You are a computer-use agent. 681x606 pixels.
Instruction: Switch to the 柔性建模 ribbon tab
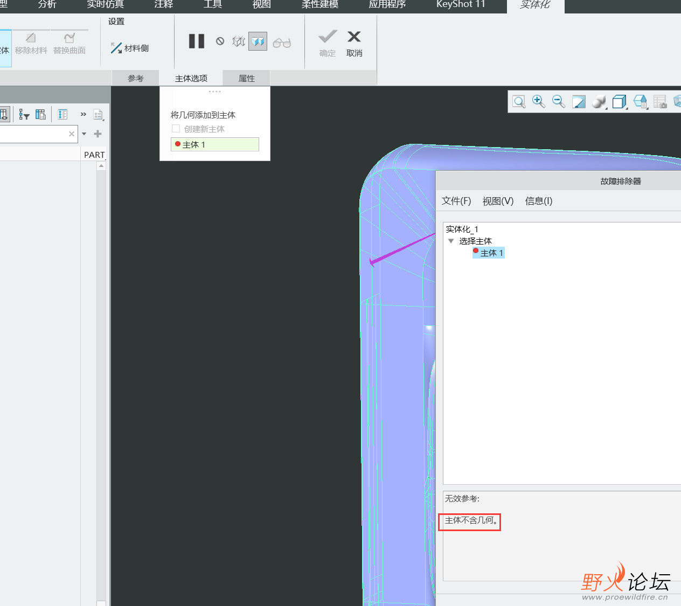[x=320, y=4]
